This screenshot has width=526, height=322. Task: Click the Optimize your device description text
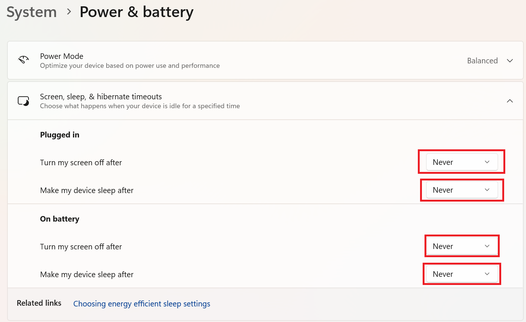[x=130, y=66]
